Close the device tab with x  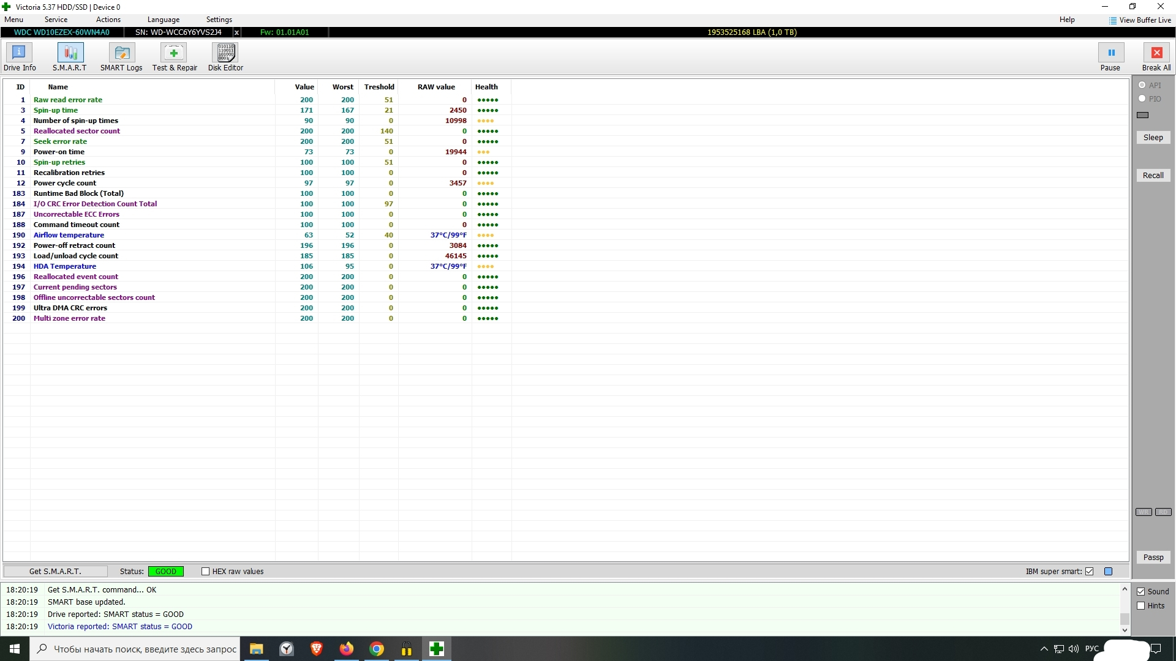click(236, 32)
